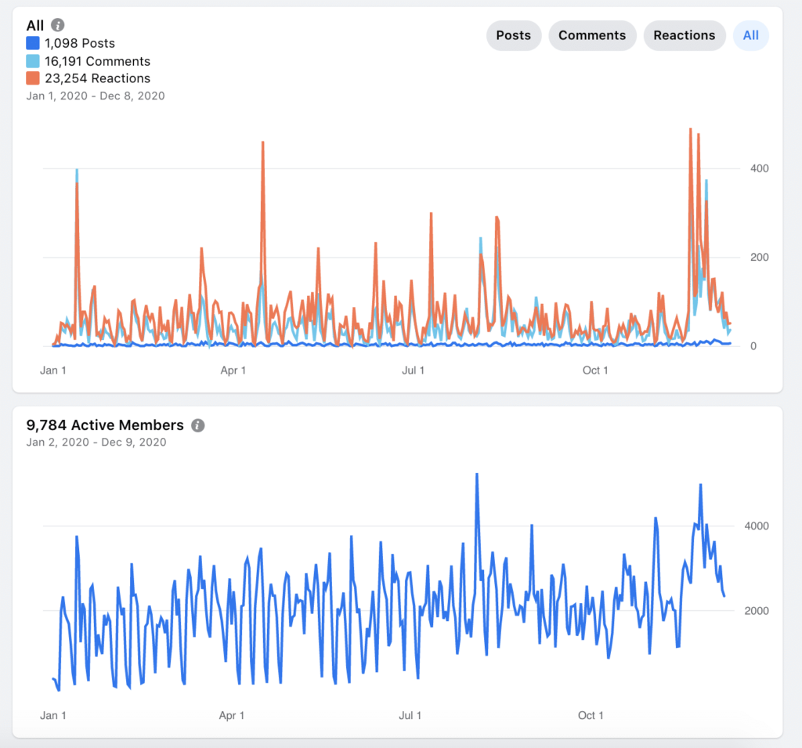Click the Jan 1 – Dec 8, 2020 date range
The image size is (802, 748).
[x=95, y=96]
